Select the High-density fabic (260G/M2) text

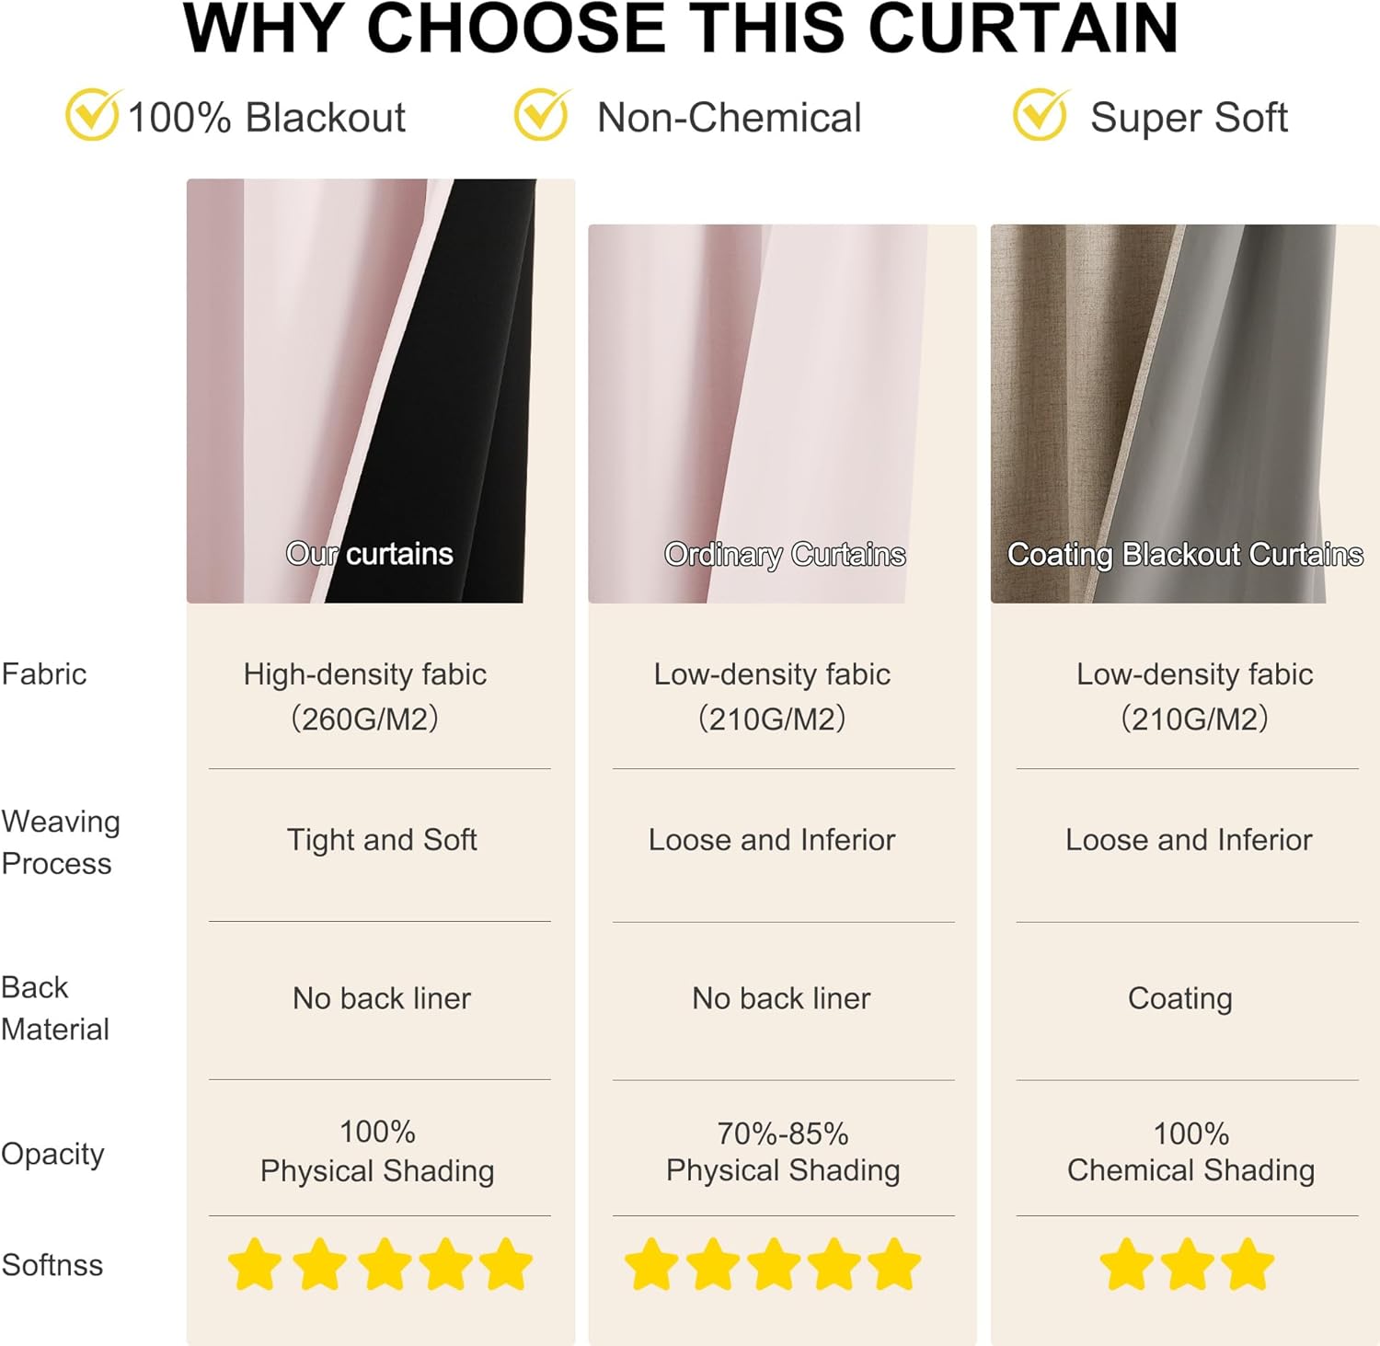tap(365, 696)
